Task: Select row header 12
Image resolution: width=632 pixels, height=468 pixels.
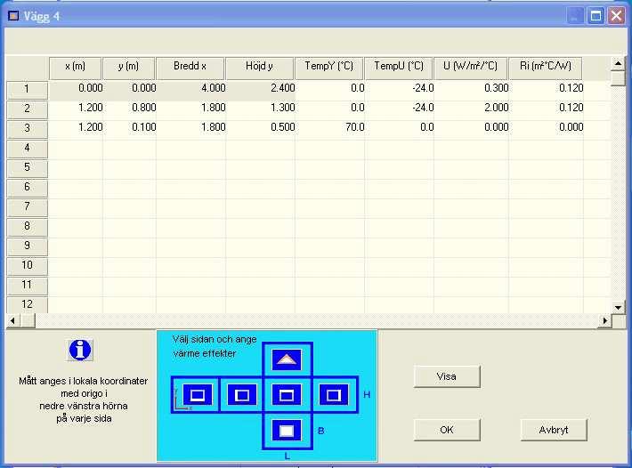Action: pyautogui.click(x=27, y=305)
